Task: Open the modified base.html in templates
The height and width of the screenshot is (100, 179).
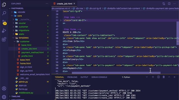Action: click(25, 60)
